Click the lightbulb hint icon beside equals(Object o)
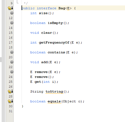 point(10,101)
